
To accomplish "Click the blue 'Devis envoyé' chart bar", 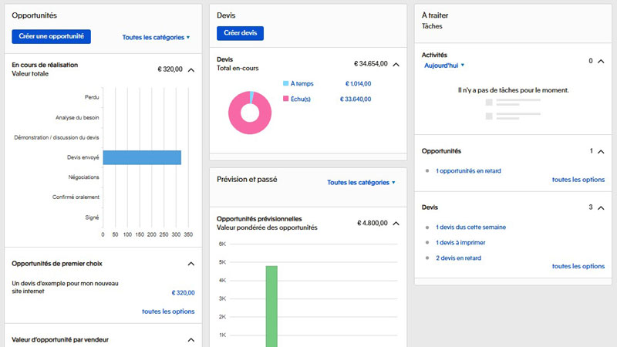I will pos(142,157).
